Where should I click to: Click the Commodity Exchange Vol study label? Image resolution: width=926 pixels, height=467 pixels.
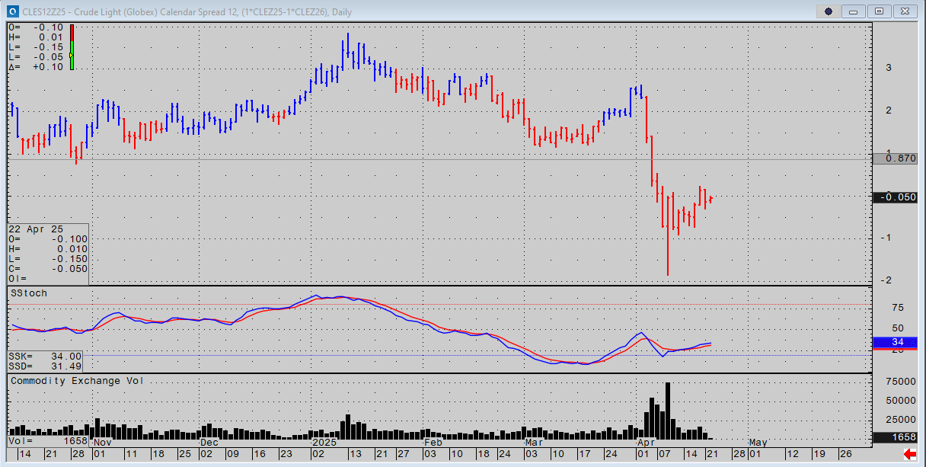(76, 380)
